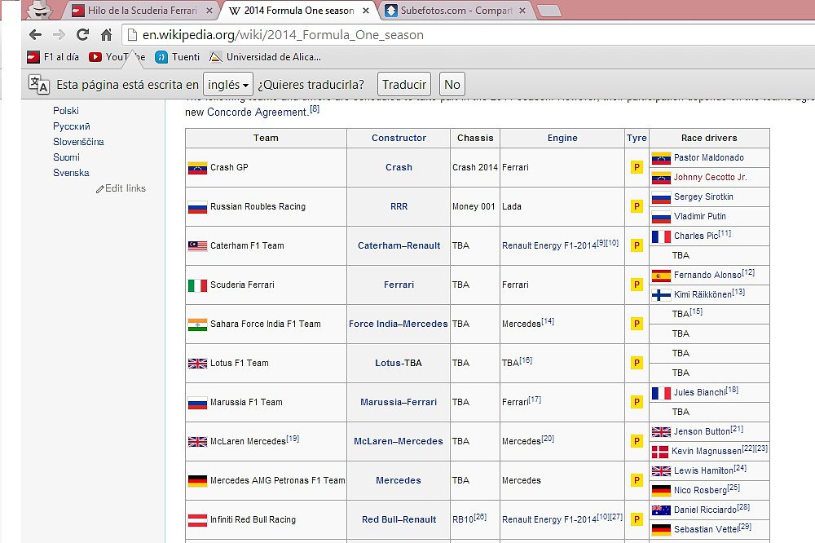815x543 pixels.
Task: Open the home page icon
Action: coord(106,35)
